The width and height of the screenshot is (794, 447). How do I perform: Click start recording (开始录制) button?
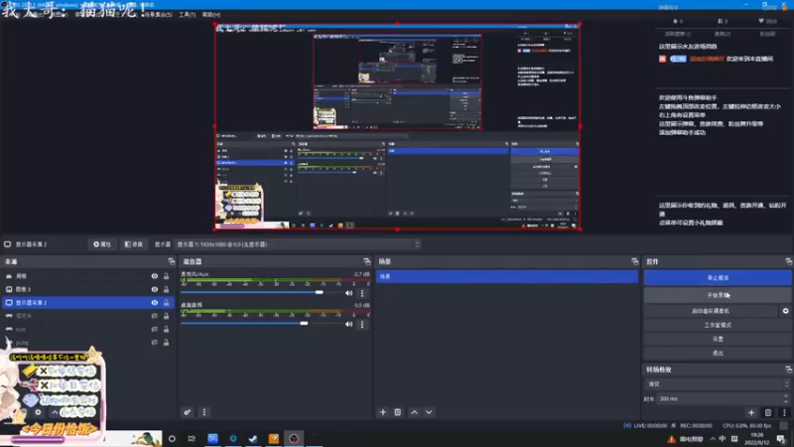718,295
